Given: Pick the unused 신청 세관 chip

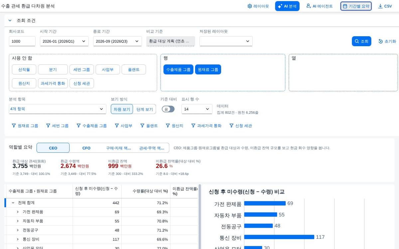Looking at the screenshot, I should 82,83.
